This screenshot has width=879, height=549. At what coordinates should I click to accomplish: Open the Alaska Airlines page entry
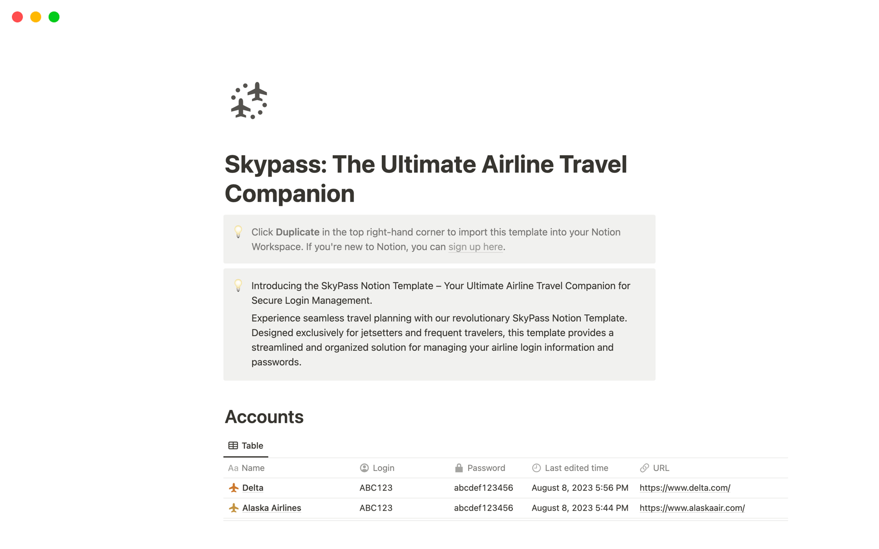coord(271,508)
